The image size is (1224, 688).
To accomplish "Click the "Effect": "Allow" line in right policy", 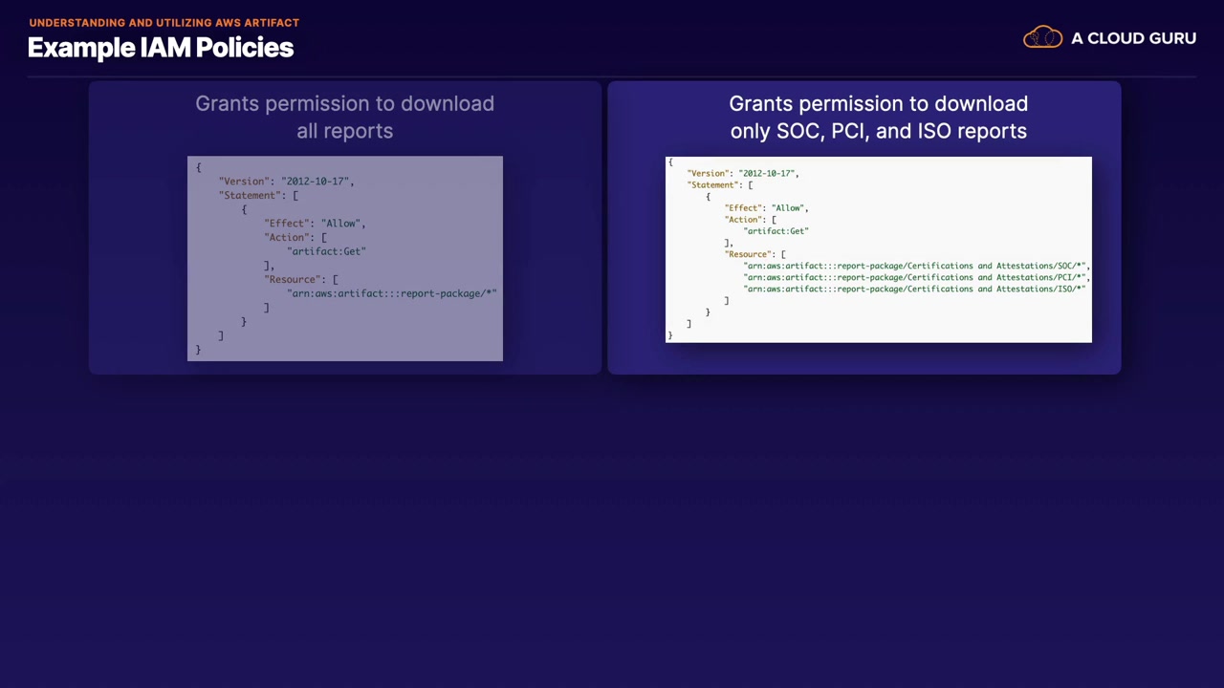I will click(767, 208).
